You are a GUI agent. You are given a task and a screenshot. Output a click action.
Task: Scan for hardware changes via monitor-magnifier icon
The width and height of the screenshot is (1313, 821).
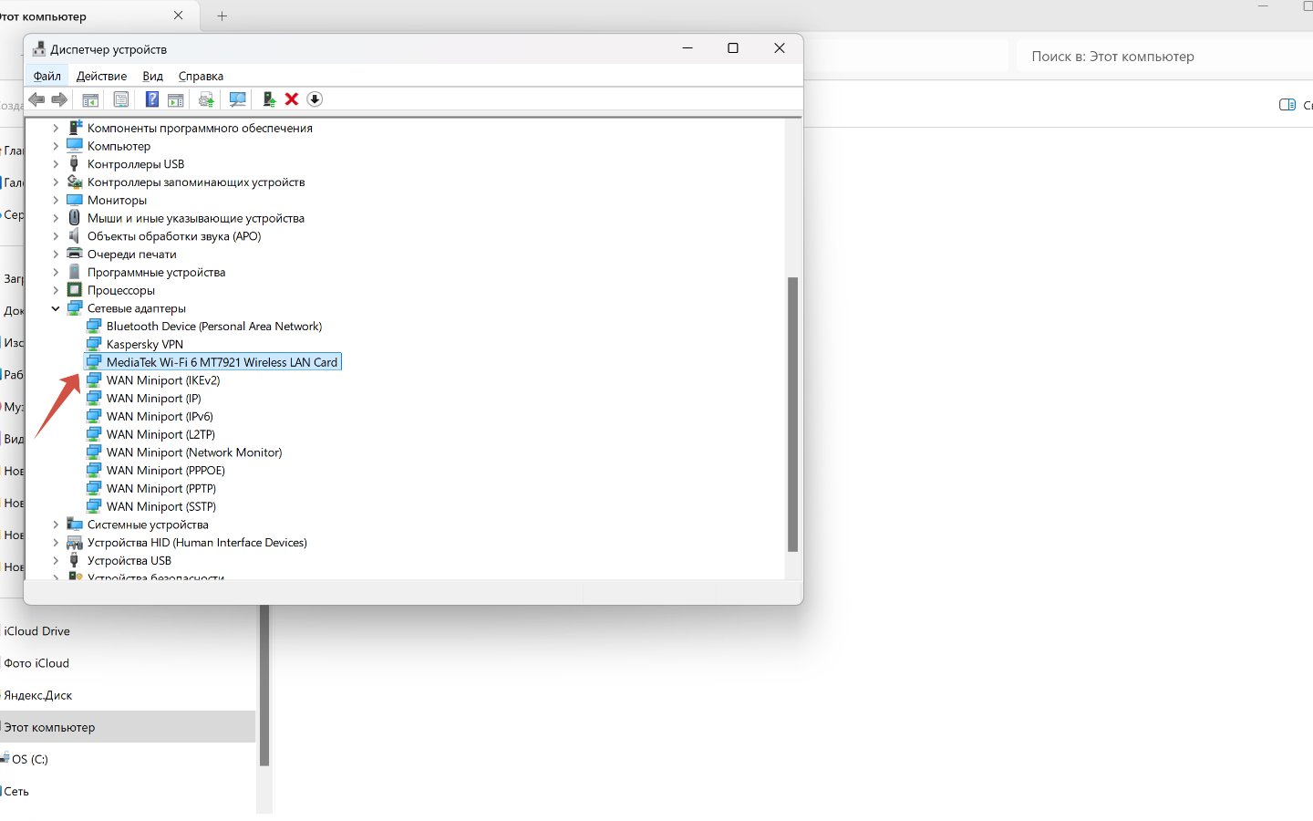pyautogui.click(x=238, y=99)
